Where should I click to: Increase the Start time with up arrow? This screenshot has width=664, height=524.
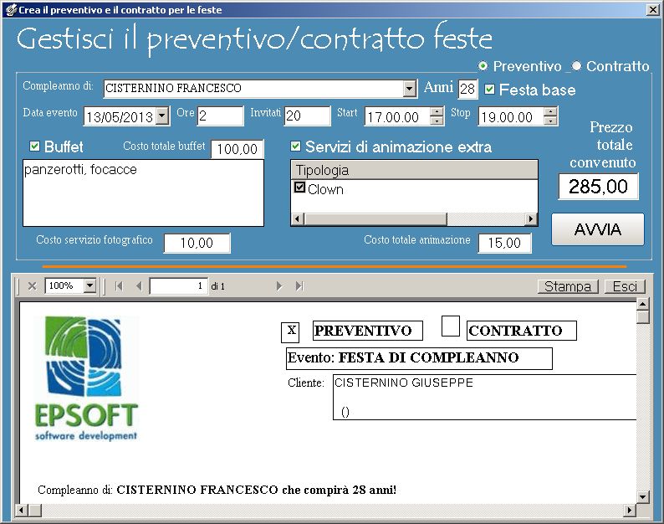[x=437, y=112]
